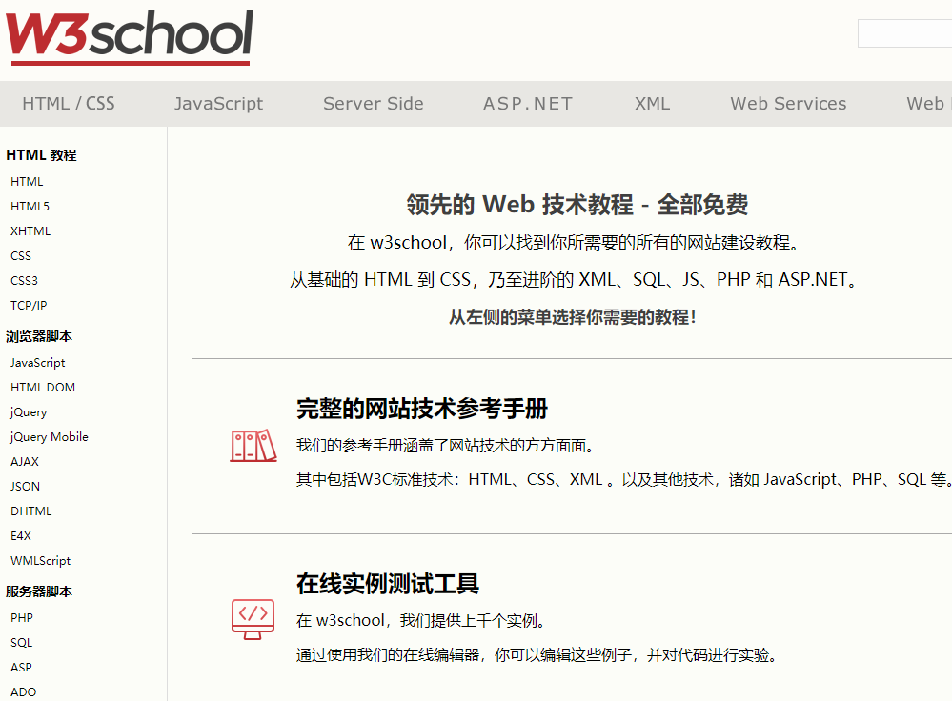
Task: Open the WMLScript tutorial link
Action: coord(40,560)
